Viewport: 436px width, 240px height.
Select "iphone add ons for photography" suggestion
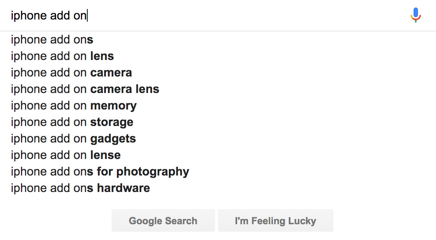(100, 171)
